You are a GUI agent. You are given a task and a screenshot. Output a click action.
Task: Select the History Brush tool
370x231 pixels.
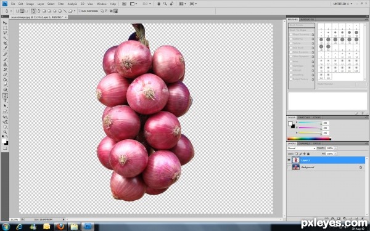click(x=5, y=70)
